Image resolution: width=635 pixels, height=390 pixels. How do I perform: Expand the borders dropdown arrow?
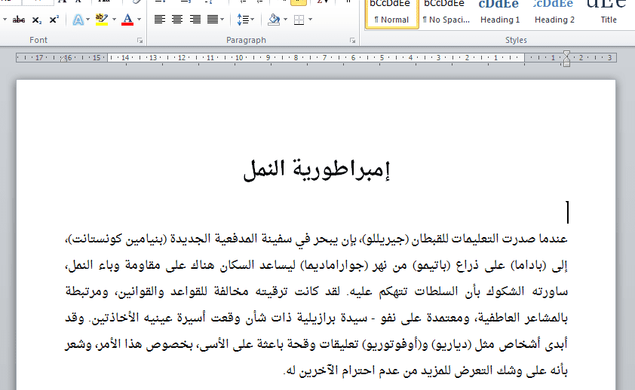(x=311, y=20)
